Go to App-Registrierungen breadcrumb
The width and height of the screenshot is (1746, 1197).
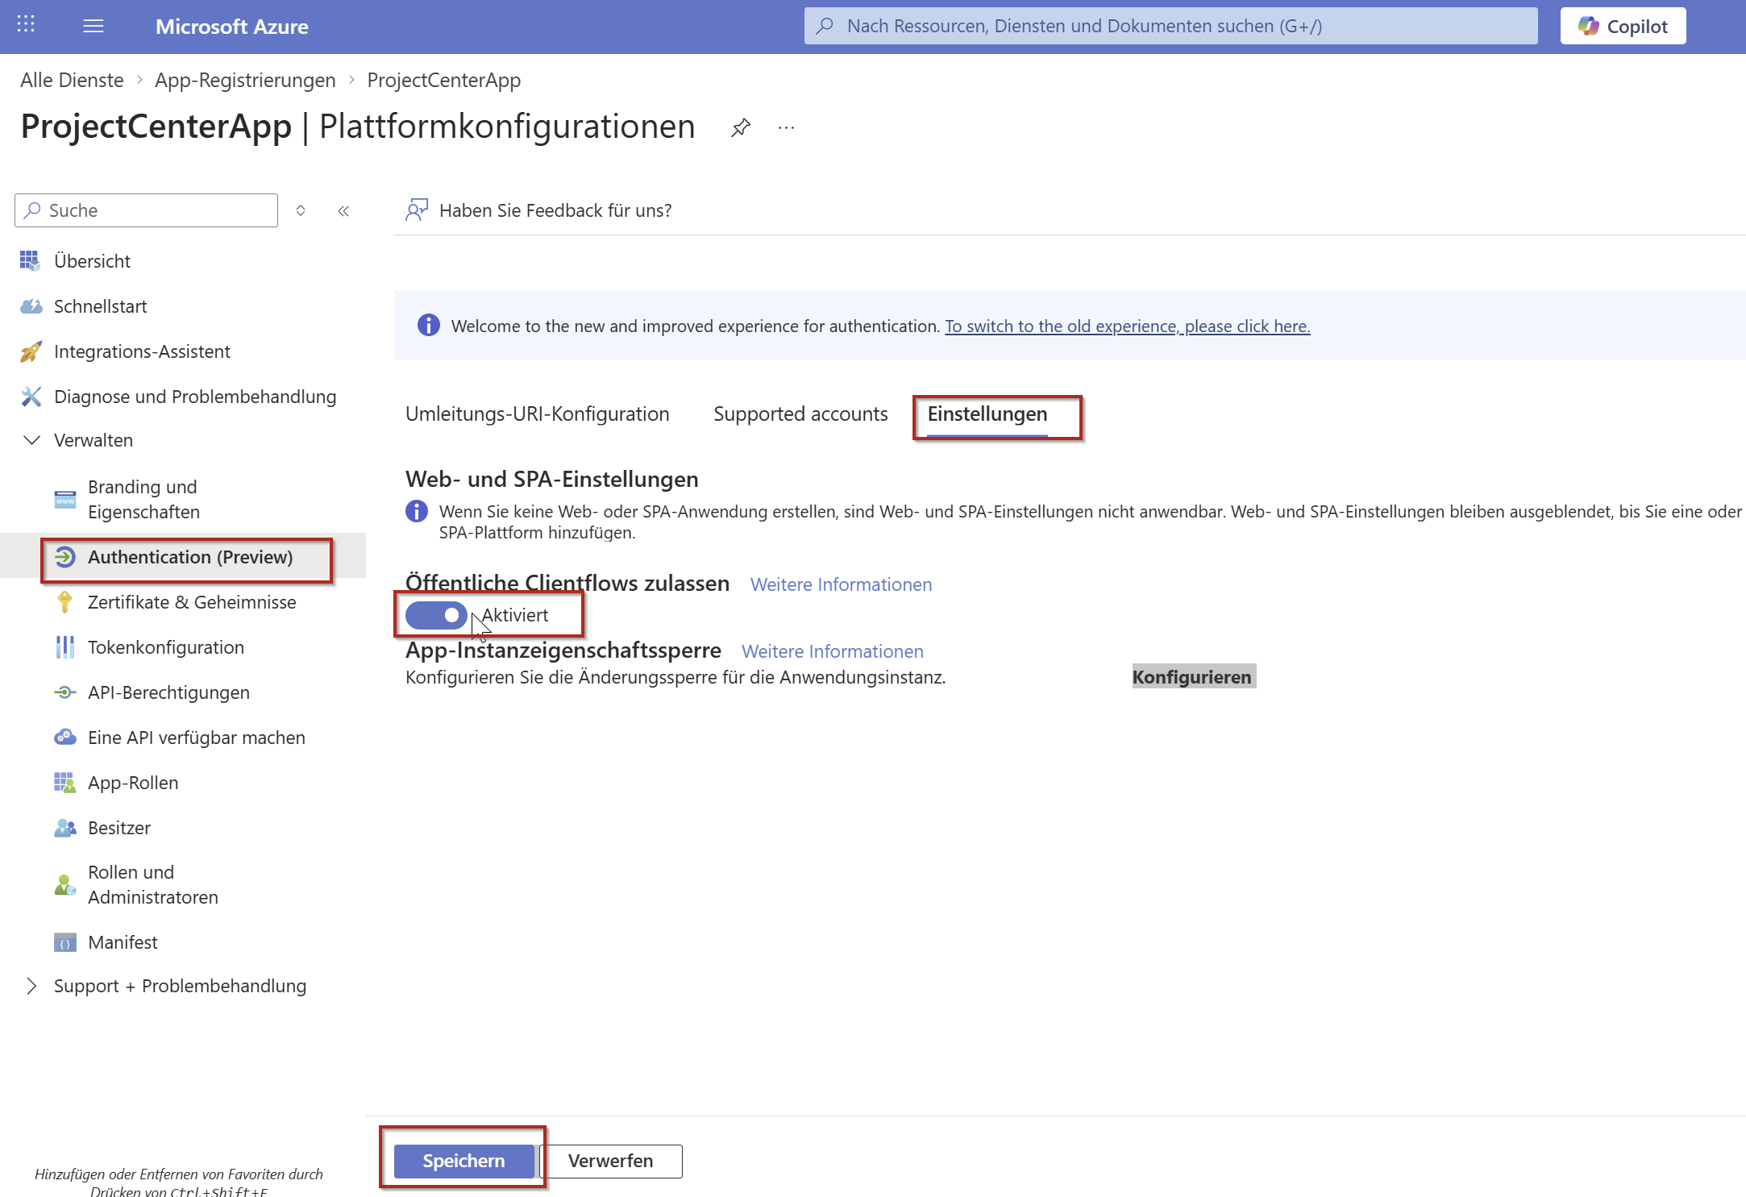[245, 80]
